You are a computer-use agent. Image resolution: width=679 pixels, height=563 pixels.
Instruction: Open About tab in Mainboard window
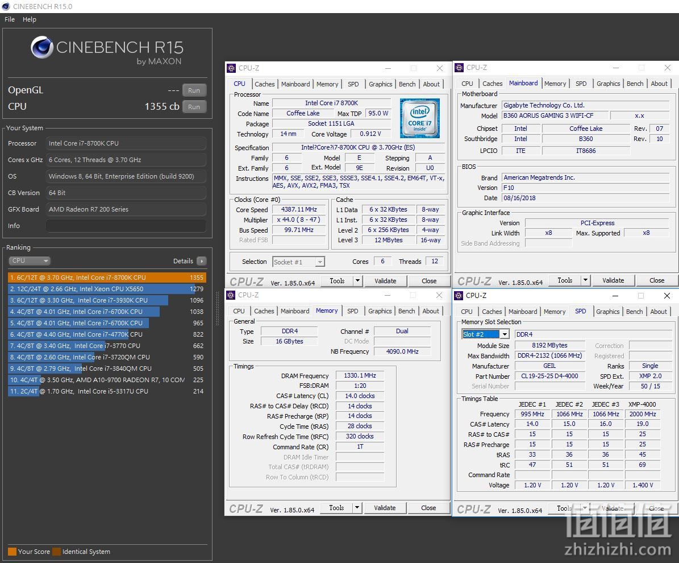(x=659, y=84)
